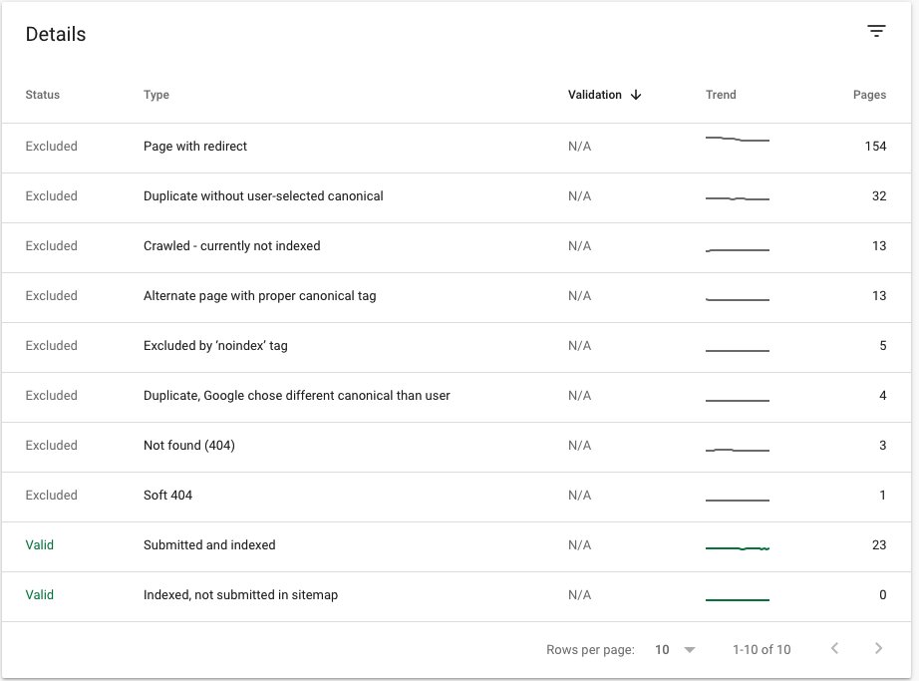Open 'Duplicate, Google chose different canonical' row
This screenshot has width=919, height=681.
456,397
